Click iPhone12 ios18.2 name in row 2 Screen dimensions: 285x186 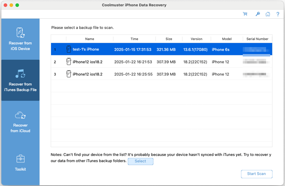tap(88, 62)
